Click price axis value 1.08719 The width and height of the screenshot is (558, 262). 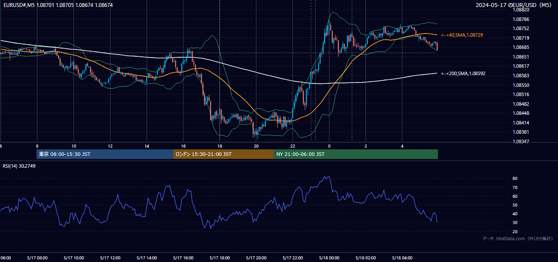(521, 38)
